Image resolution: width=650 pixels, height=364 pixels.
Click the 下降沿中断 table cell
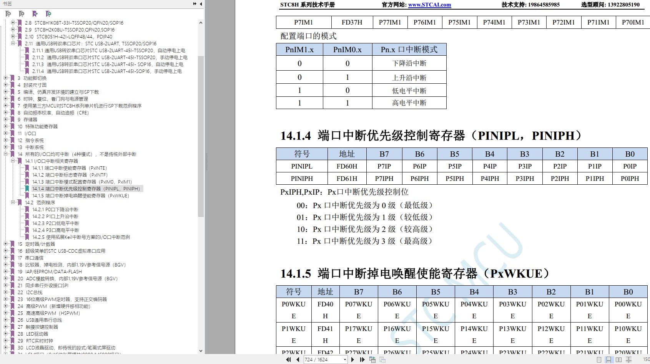[x=409, y=63]
